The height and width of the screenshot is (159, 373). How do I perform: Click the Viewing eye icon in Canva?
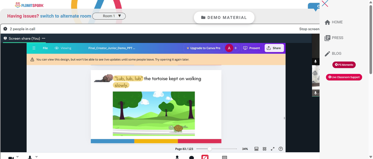[x=57, y=48]
